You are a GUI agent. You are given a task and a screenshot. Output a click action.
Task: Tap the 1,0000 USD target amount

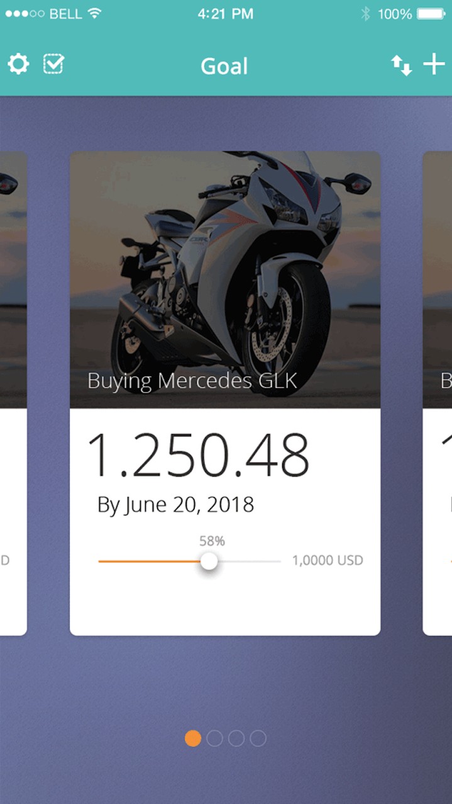click(x=328, y=561)
